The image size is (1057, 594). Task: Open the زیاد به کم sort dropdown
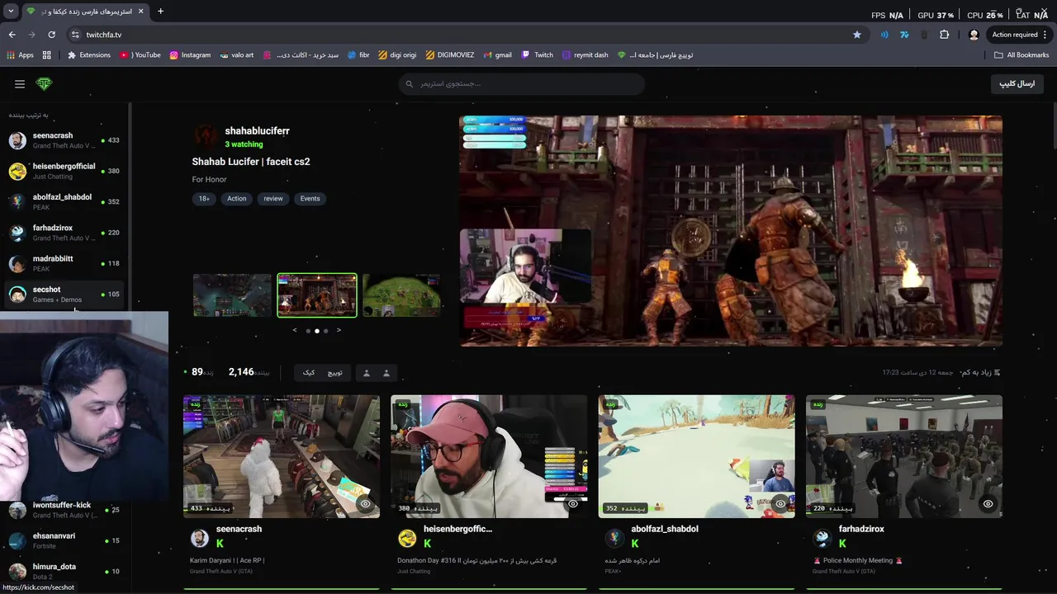click(981, 373)
